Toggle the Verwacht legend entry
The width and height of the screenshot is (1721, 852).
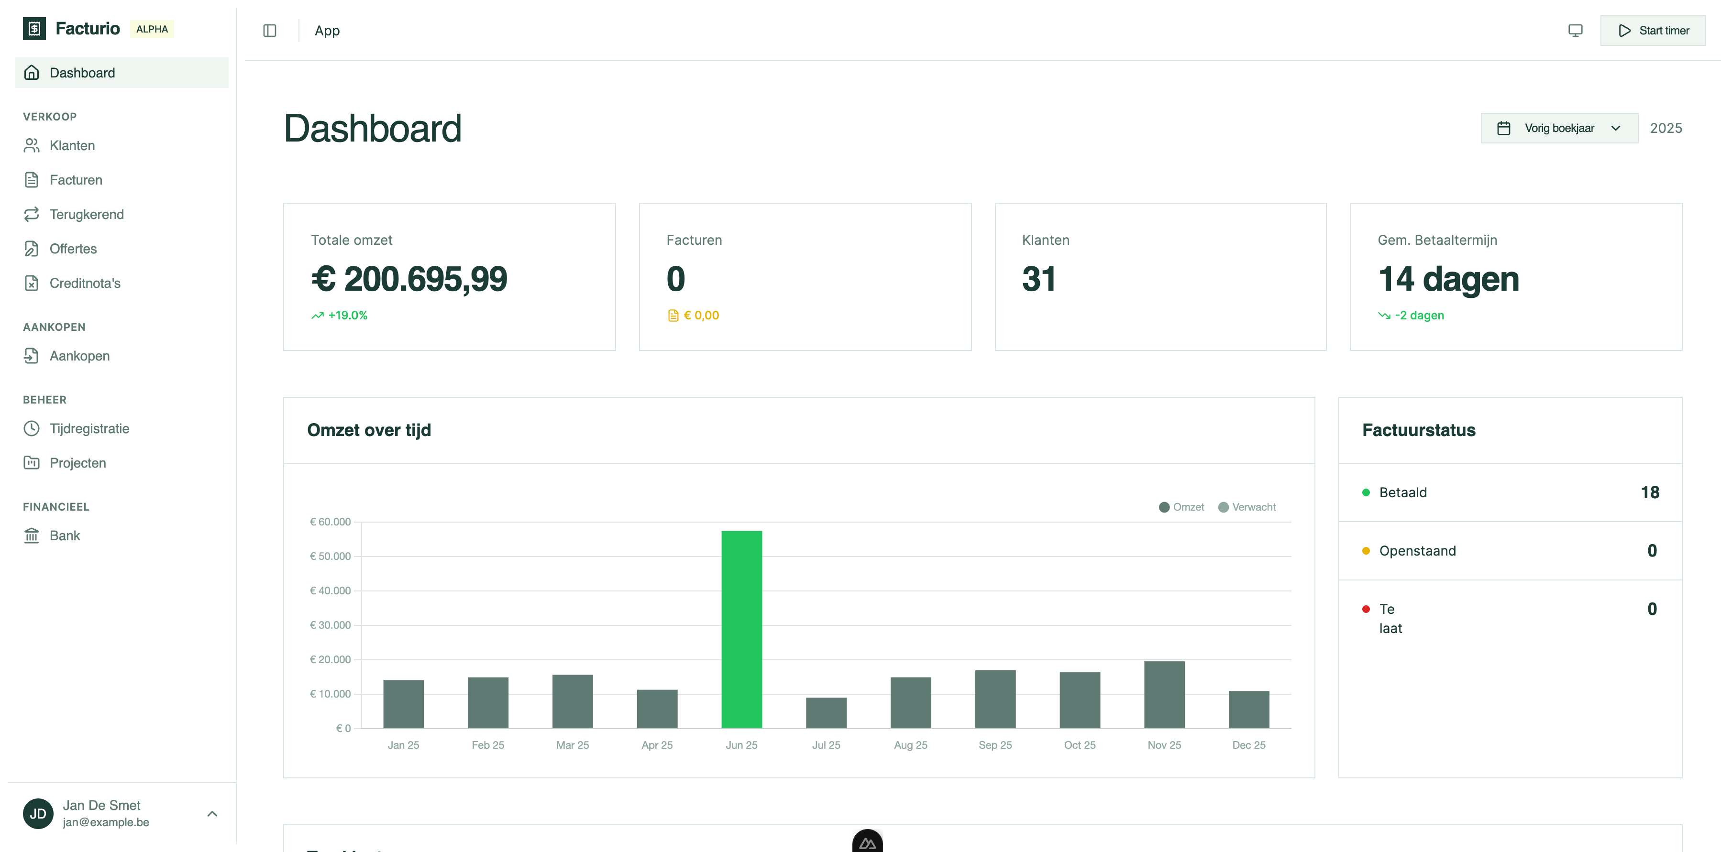[1247, 507]
